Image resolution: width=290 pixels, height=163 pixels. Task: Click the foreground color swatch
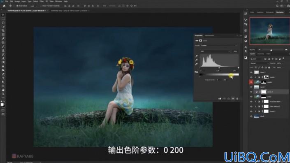click(2, 105)
